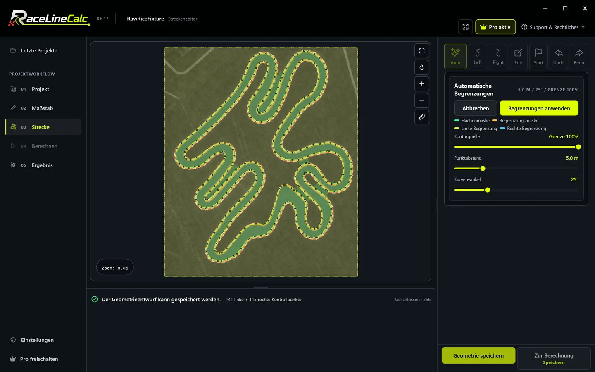The image size is (595, 372).
Task: Zoom in with the plus button
Action: pos(422,84)
